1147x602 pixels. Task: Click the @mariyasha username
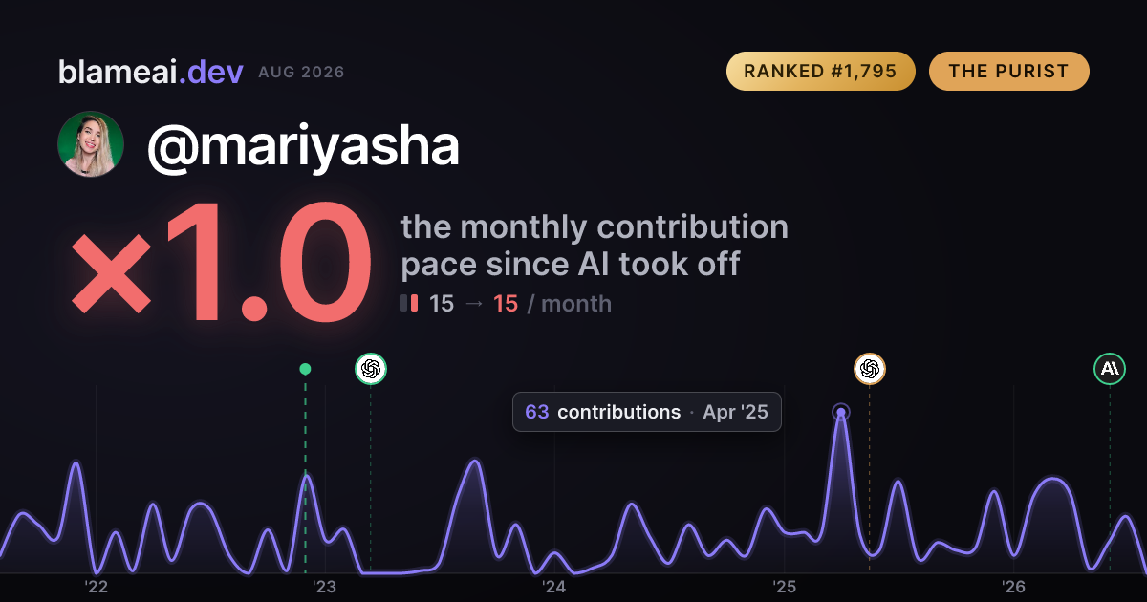tap(303, 145)
